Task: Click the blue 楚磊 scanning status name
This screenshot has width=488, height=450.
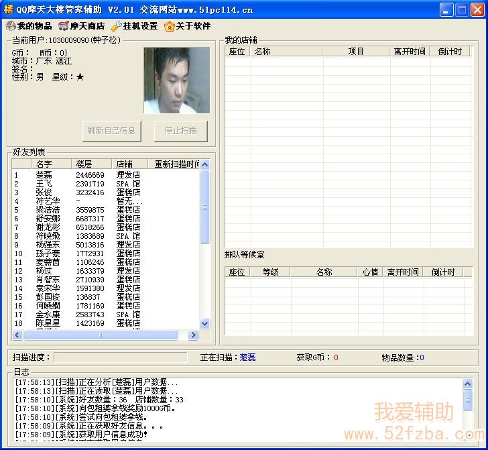Action: (248, 357)
